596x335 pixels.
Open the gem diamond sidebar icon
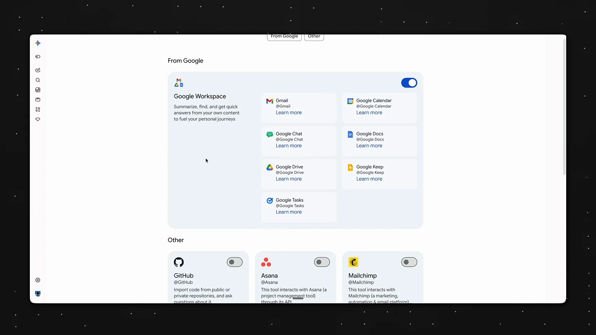click(38, 119)
